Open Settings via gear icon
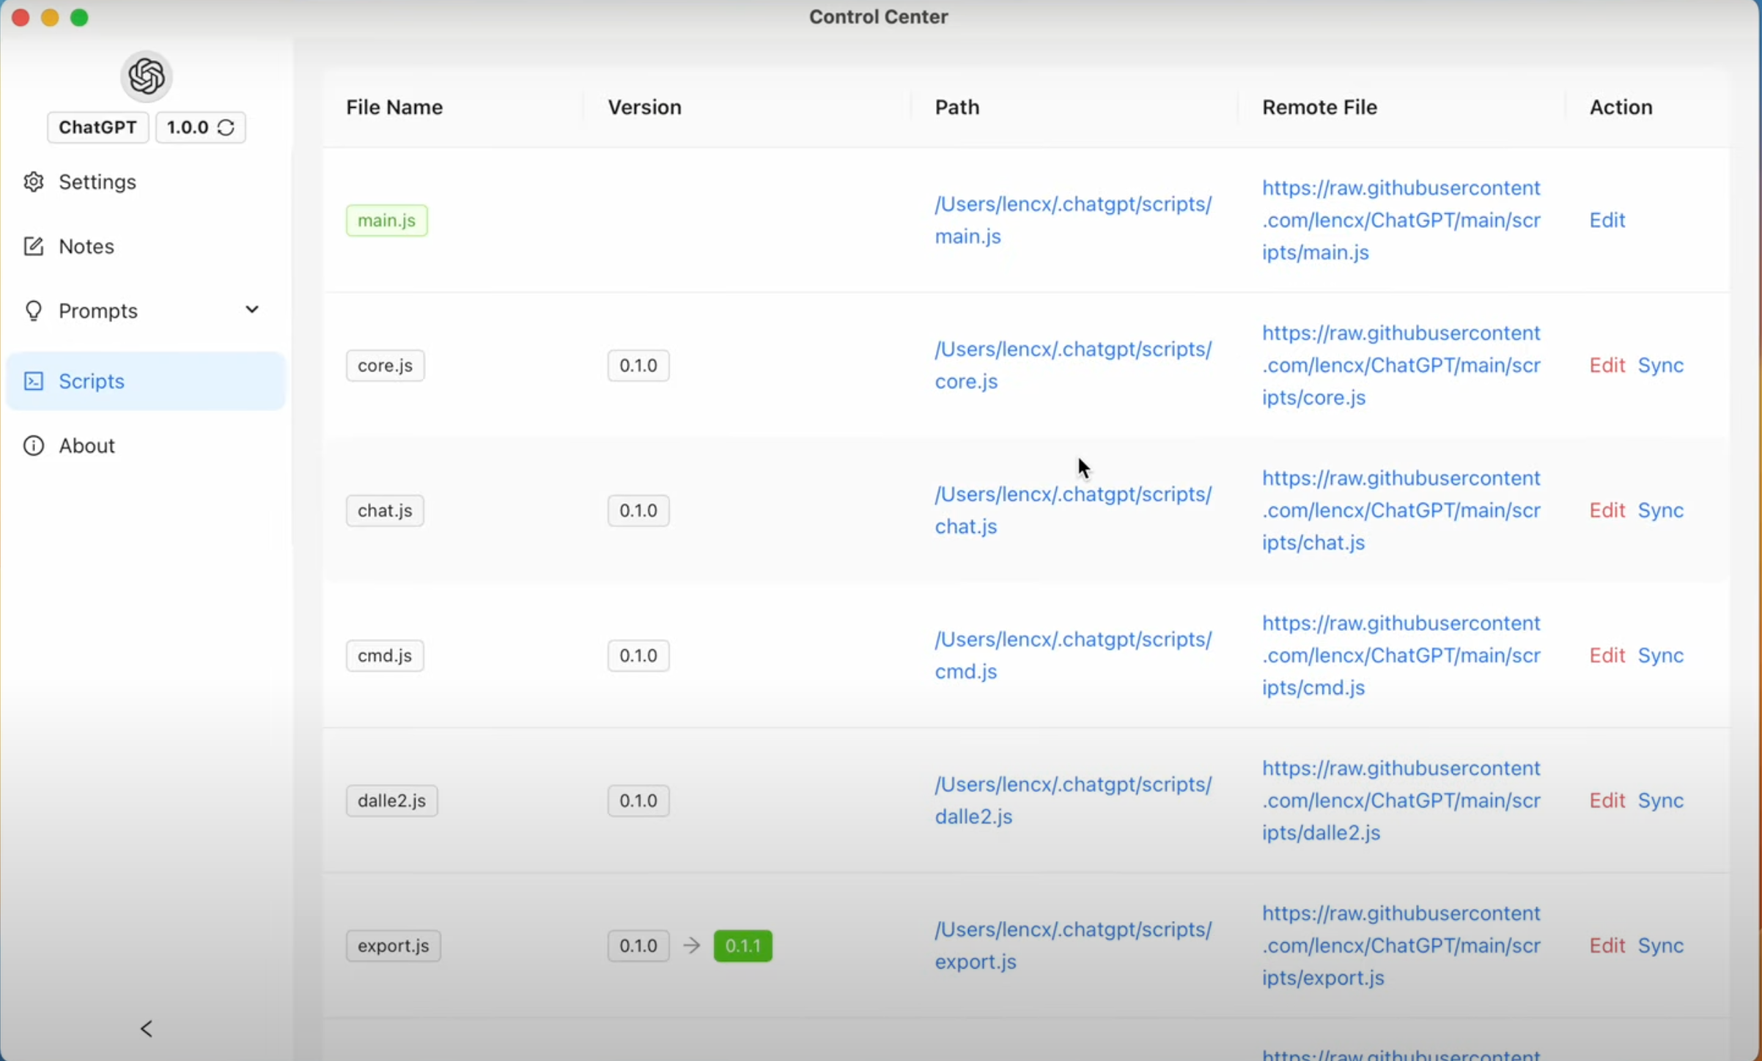Screen dimensions: 1762x1061 (x=34, y=182)
